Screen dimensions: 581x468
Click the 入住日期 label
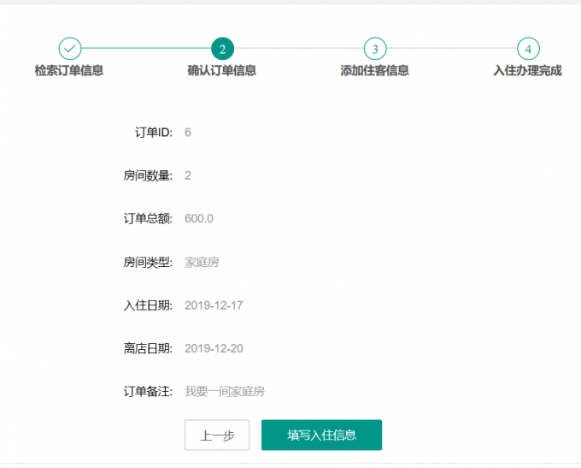(x=148, y=305)
